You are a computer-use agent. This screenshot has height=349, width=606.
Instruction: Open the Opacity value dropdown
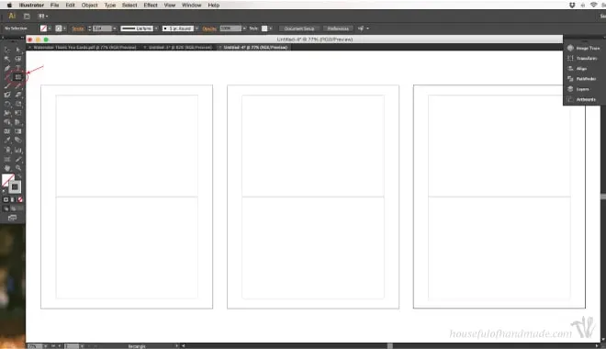(x=244, y=28)
